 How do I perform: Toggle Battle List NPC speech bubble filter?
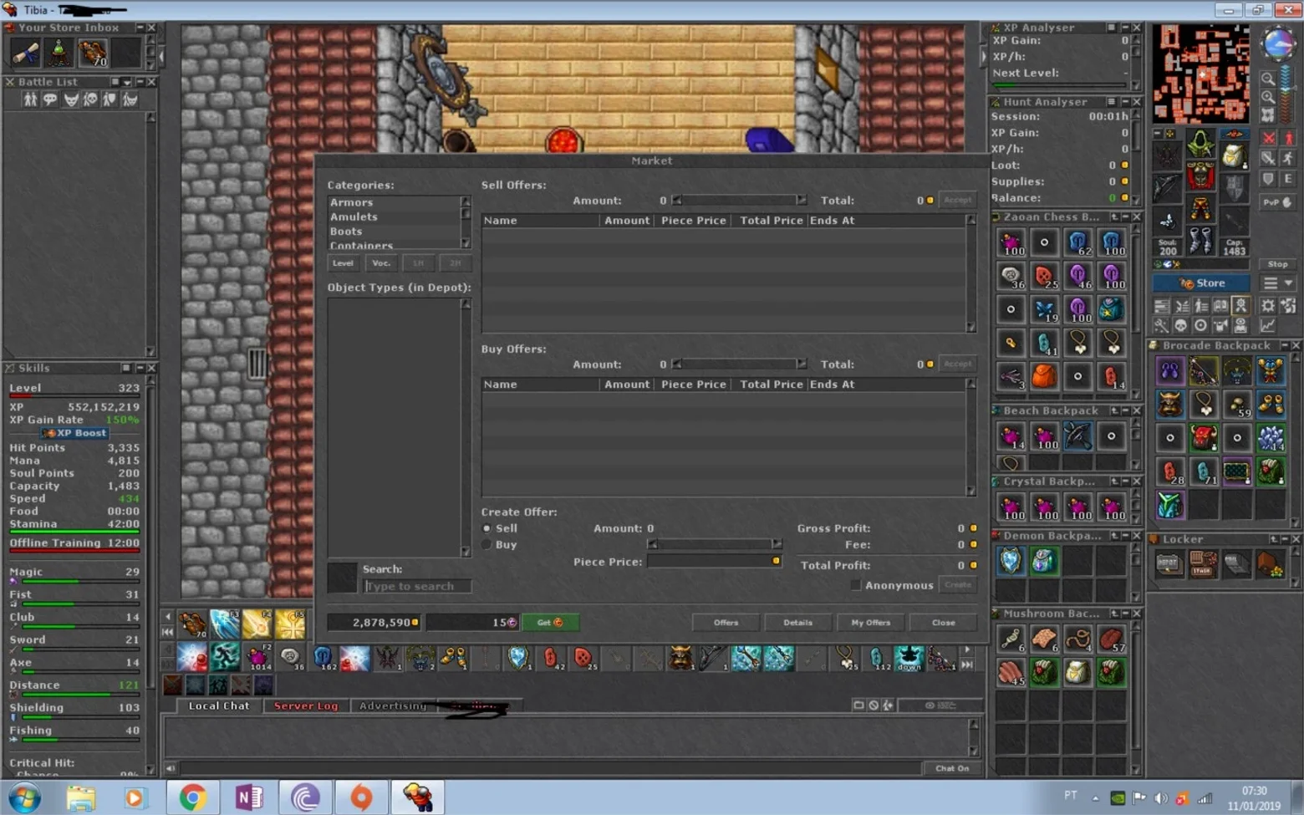click(50, 99)
